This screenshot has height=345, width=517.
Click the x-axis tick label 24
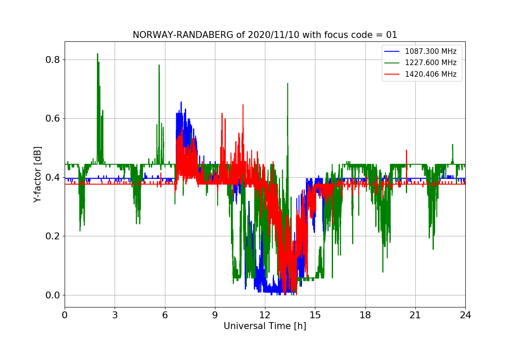click(x=465, y=315)
